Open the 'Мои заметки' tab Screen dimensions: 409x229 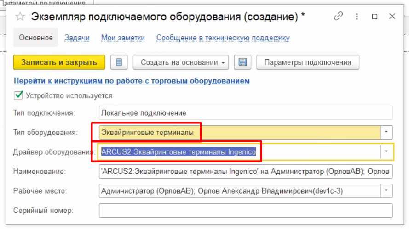pos(123,38)
